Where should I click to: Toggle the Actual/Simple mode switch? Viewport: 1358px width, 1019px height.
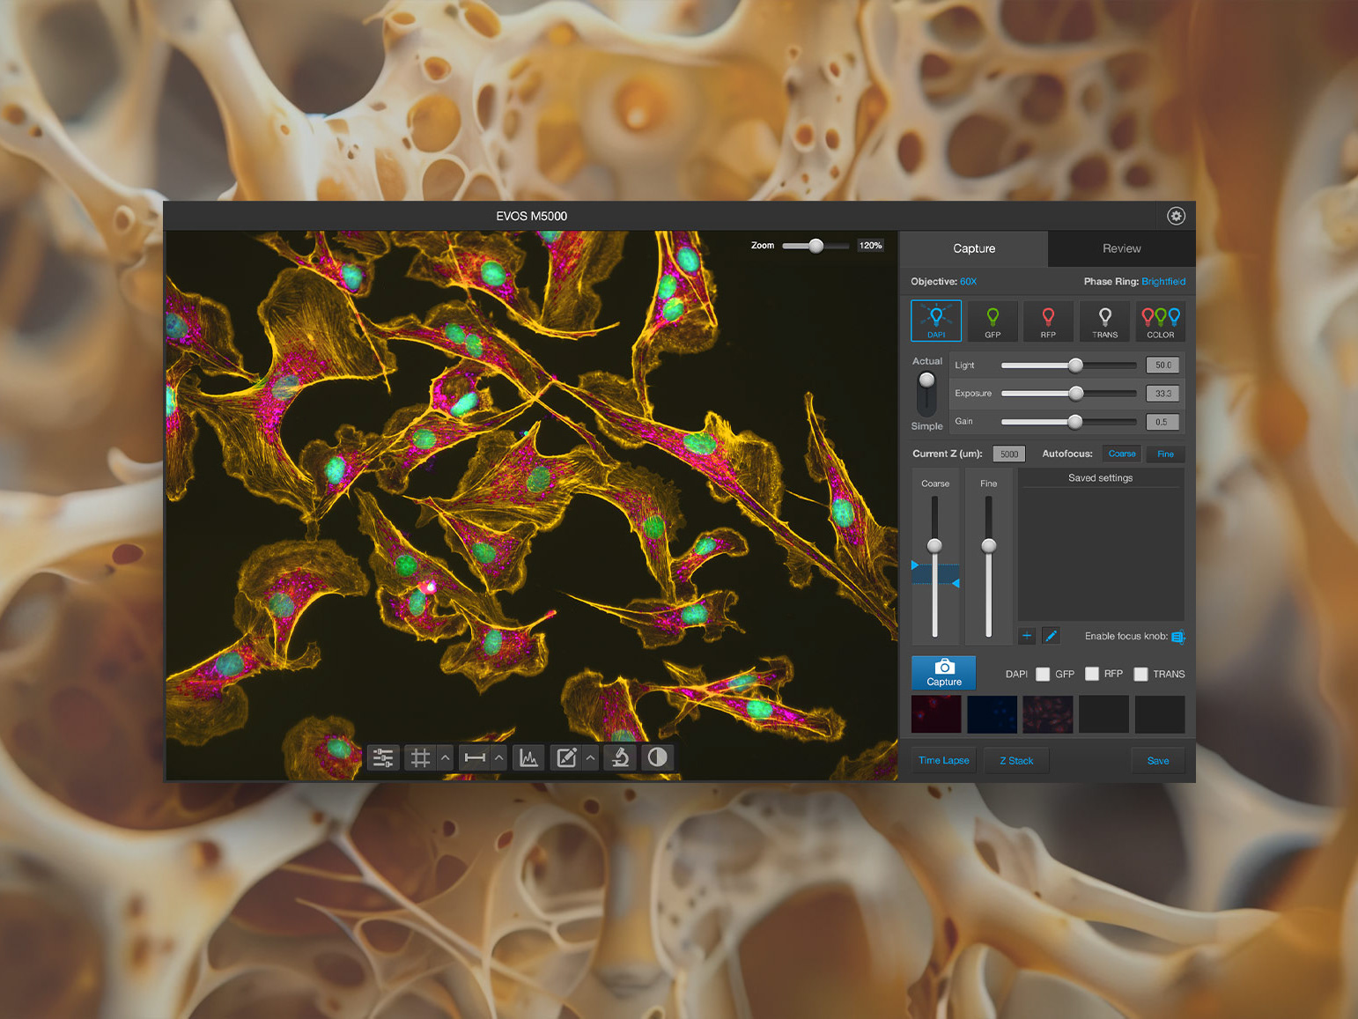pyautogui.click(x=926, y=394)
